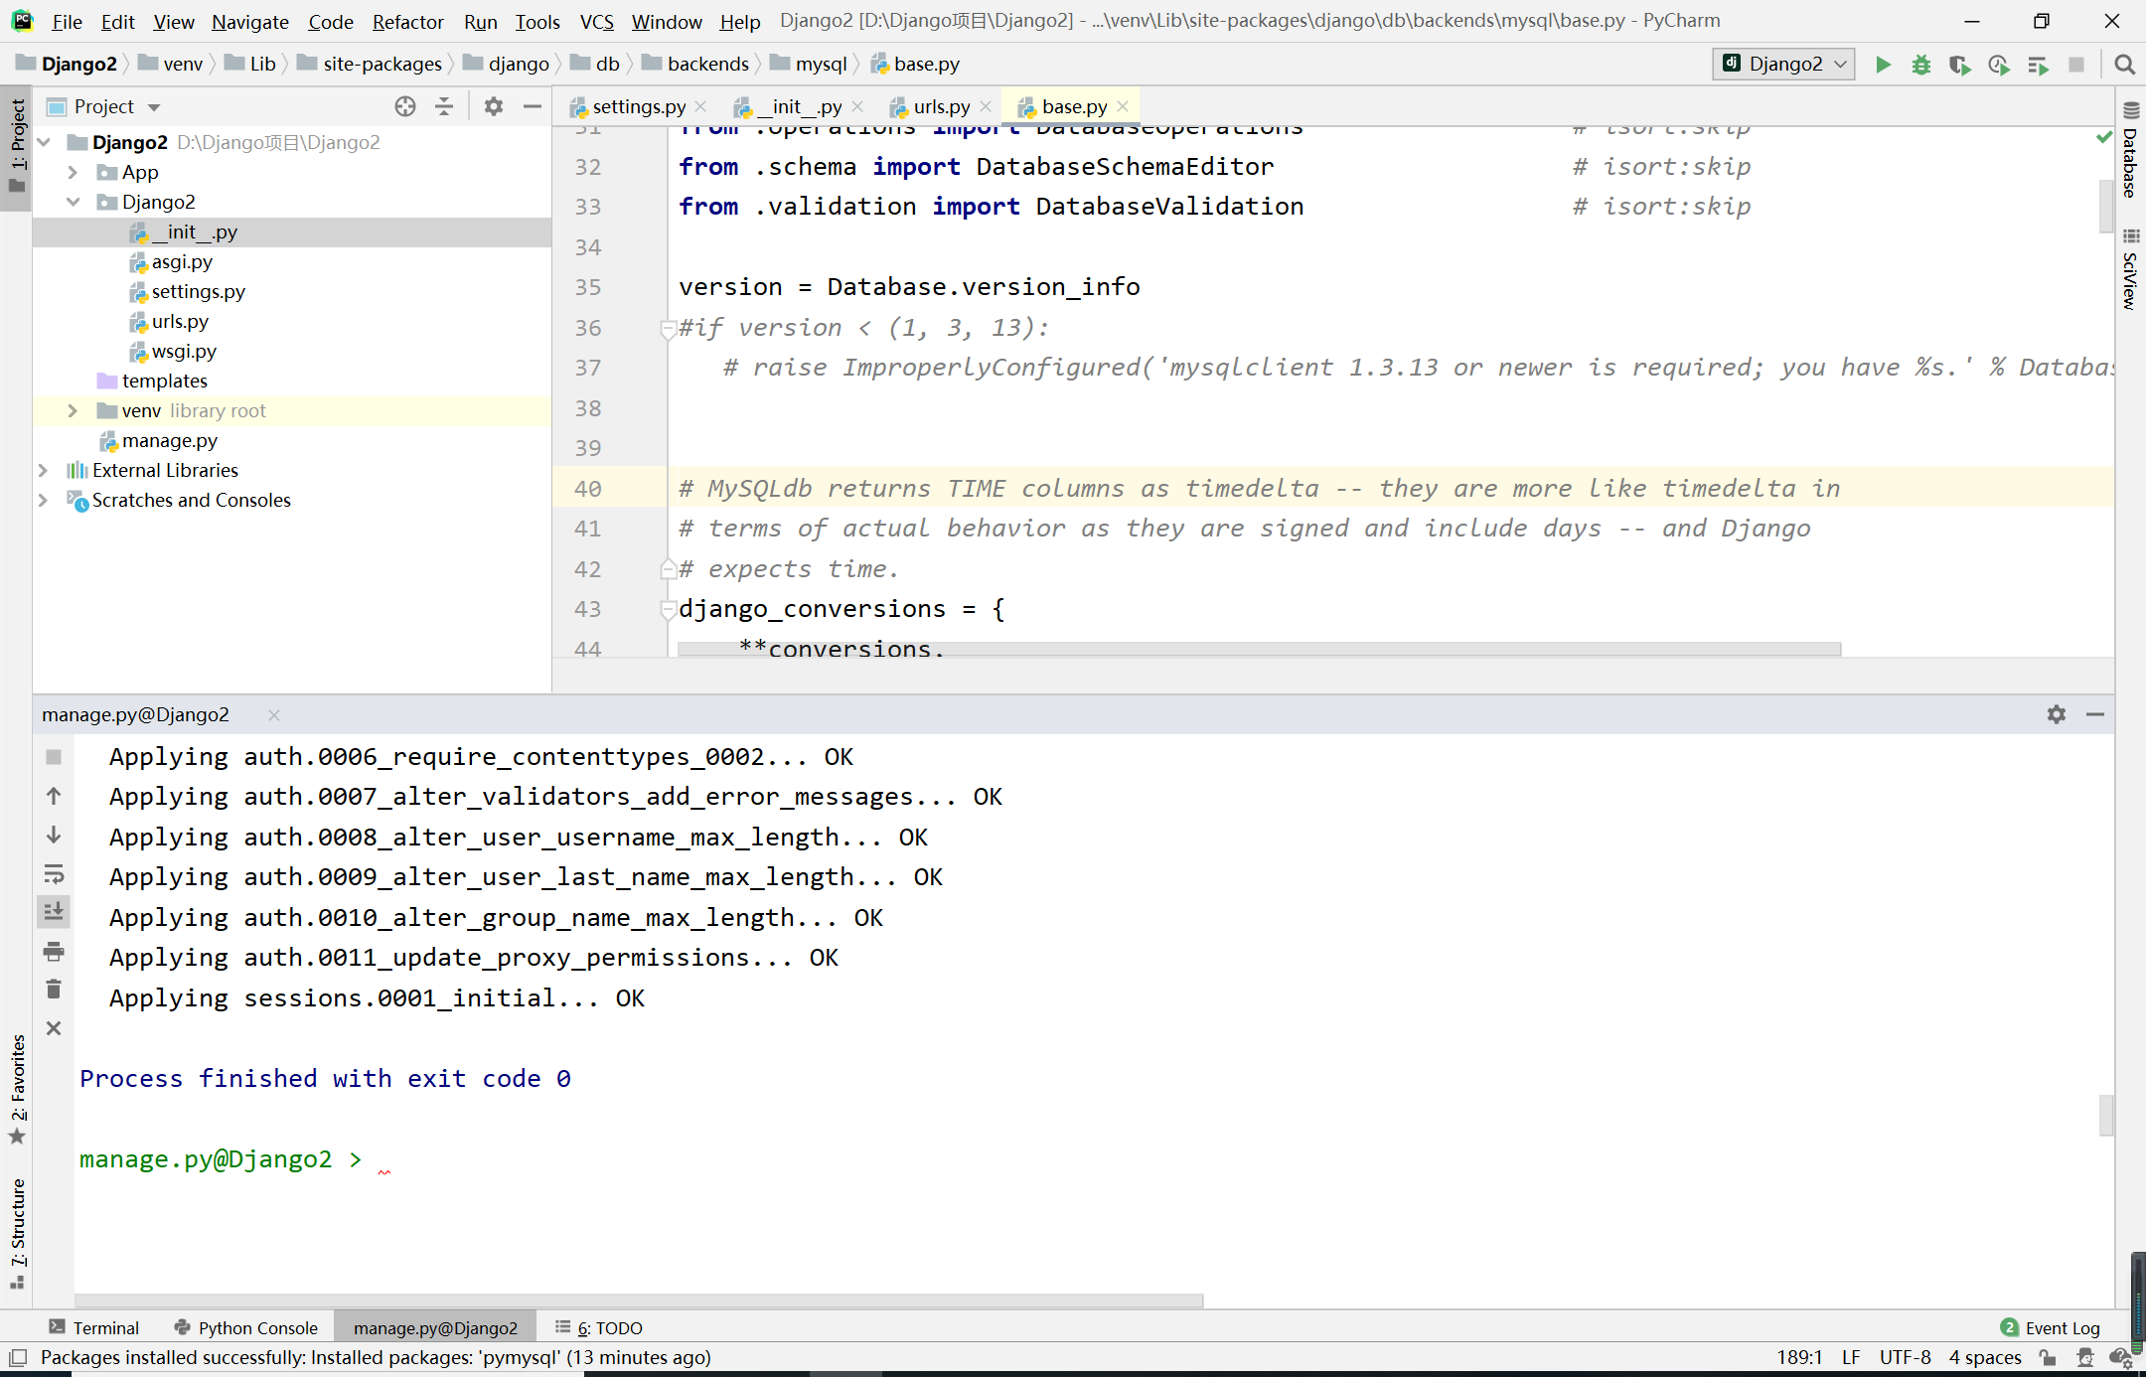Toggle scroll to end in console
The image size is (2146, 1377).
(x=54, y=911)
